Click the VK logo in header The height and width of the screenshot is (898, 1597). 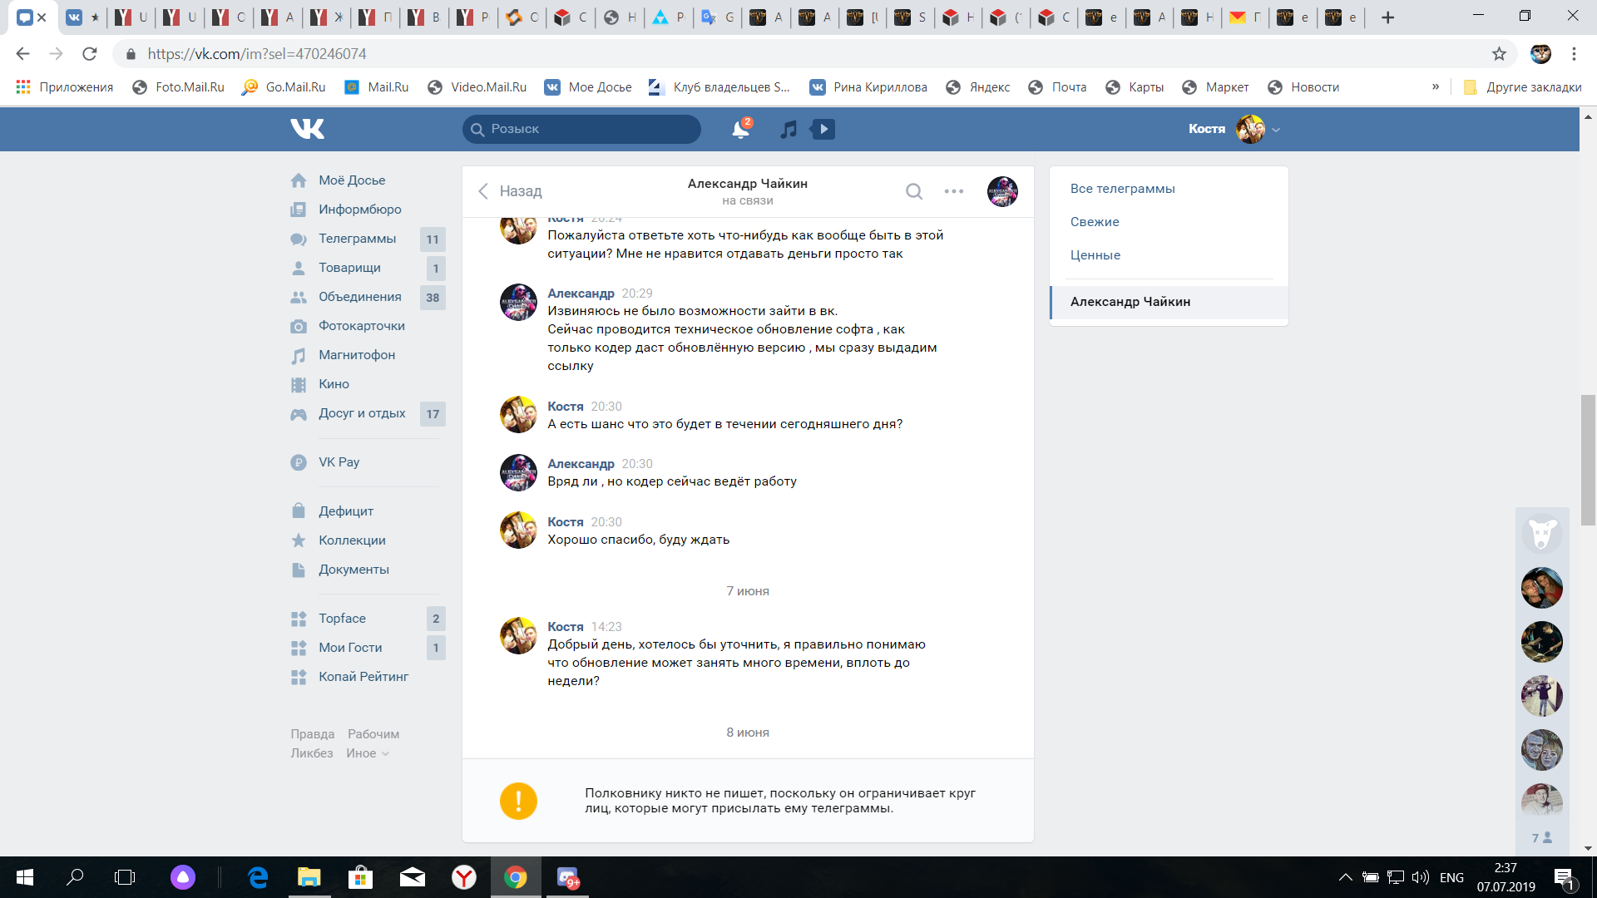[307, 129]
